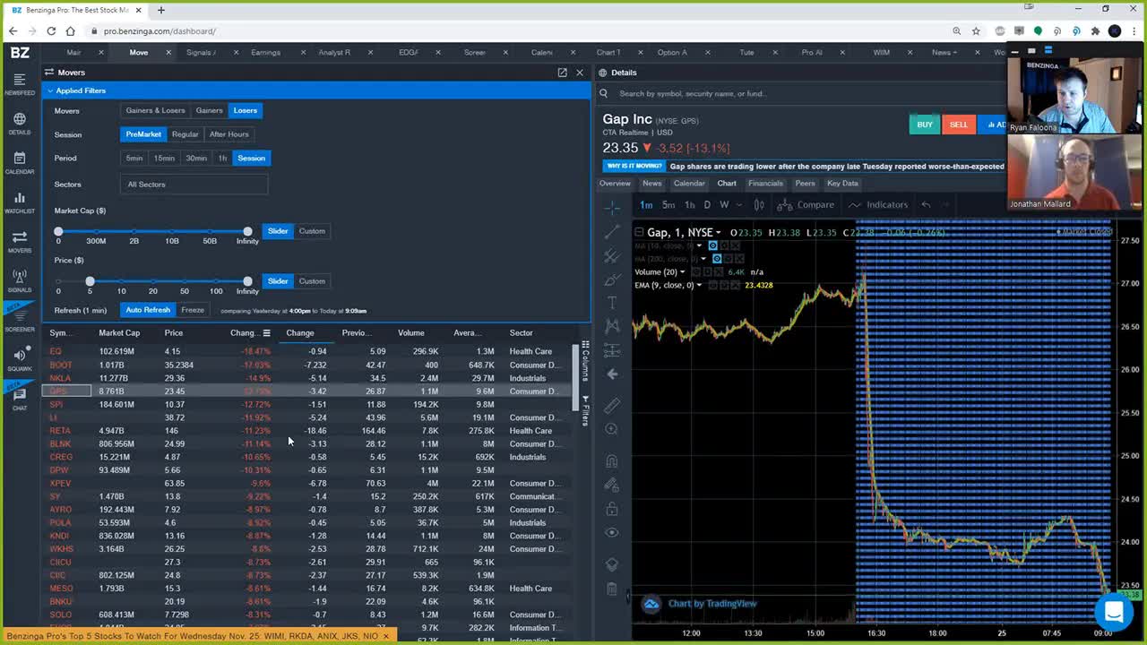The width and height of the screenshot is (1147, 645).
Task: Select the chart text annotation tool
Action: (x=612, y=303)
